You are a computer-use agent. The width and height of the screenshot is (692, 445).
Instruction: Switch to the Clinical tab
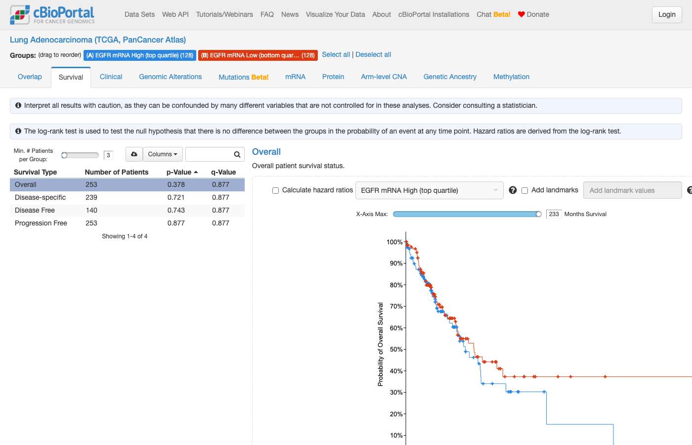point(111,77)
